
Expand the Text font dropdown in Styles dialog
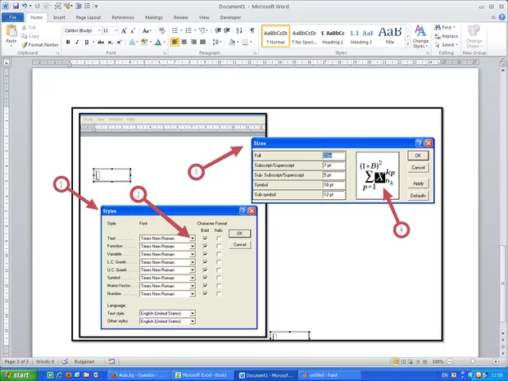[x=193, y=238]
